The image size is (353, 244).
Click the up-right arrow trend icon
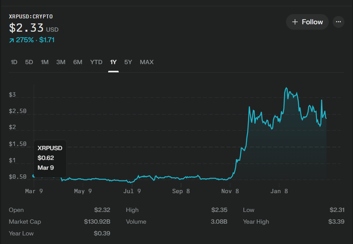[x=11, y=40]
